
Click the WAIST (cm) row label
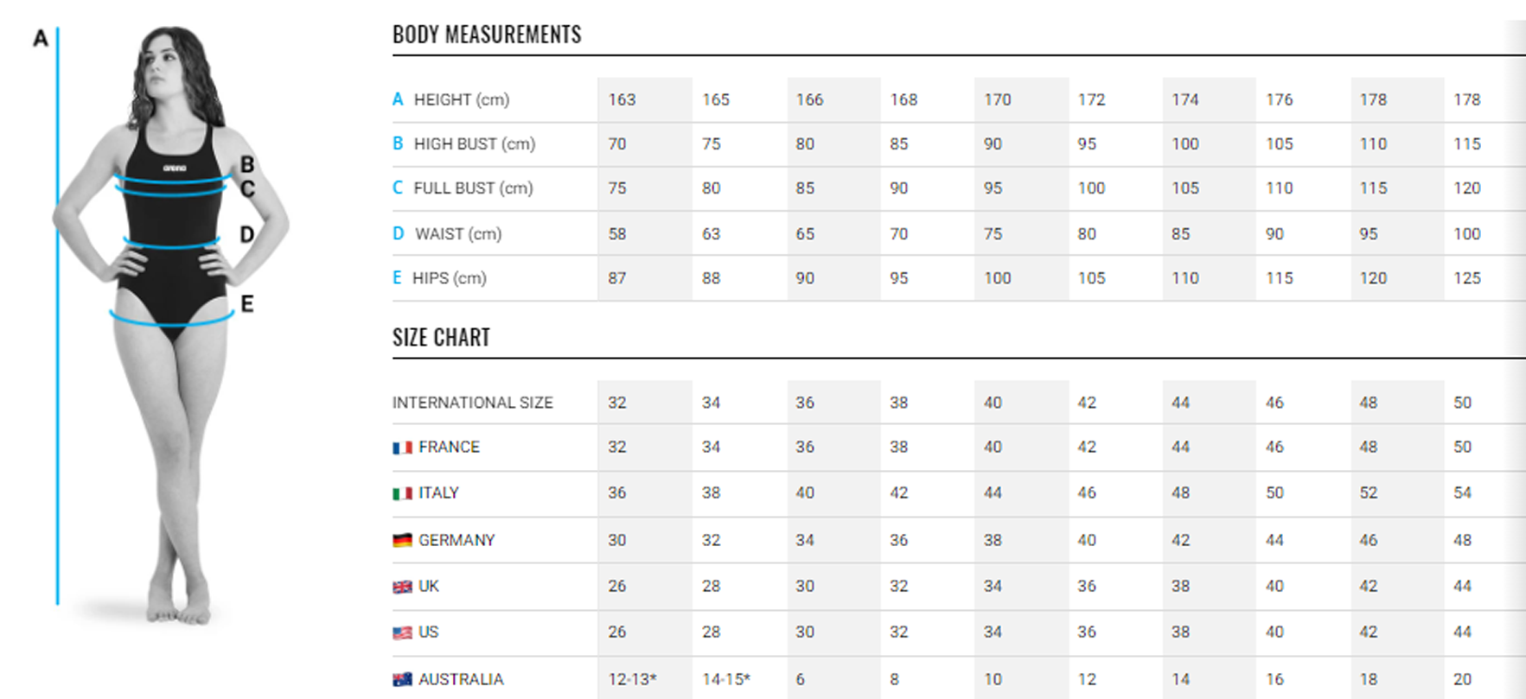coord(457,233)
